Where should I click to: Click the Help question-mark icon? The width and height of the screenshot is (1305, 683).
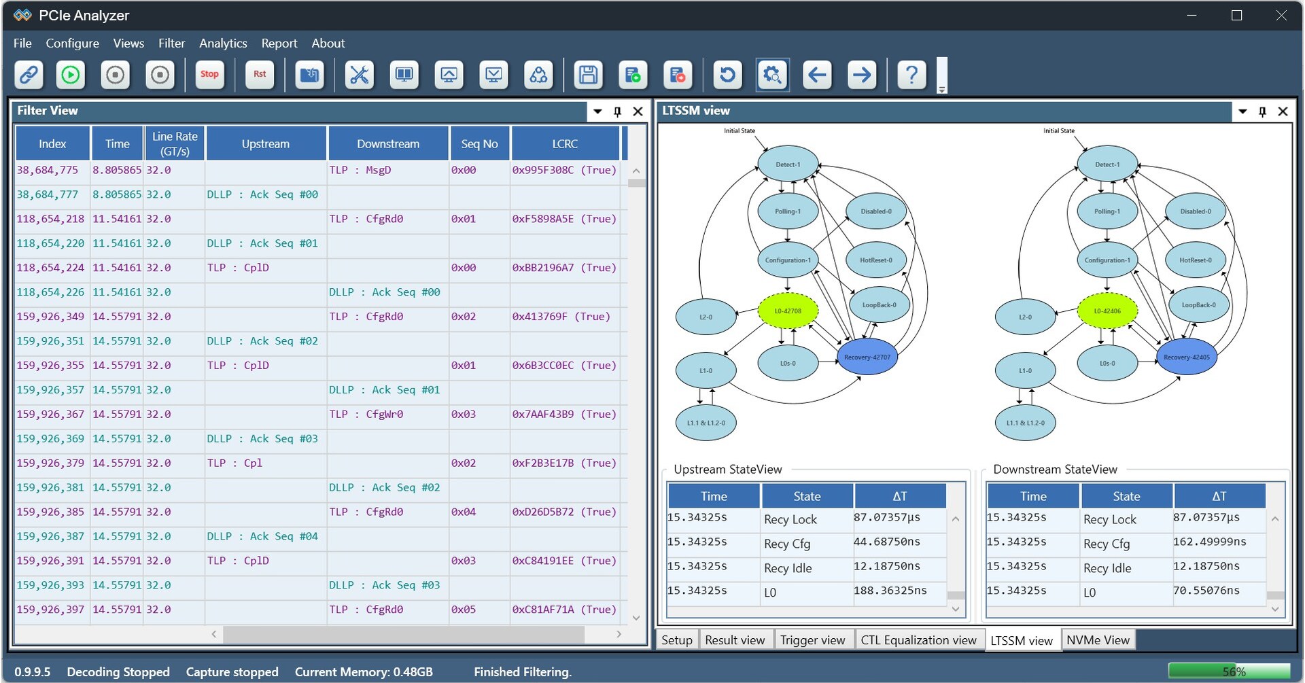point(911,75)
